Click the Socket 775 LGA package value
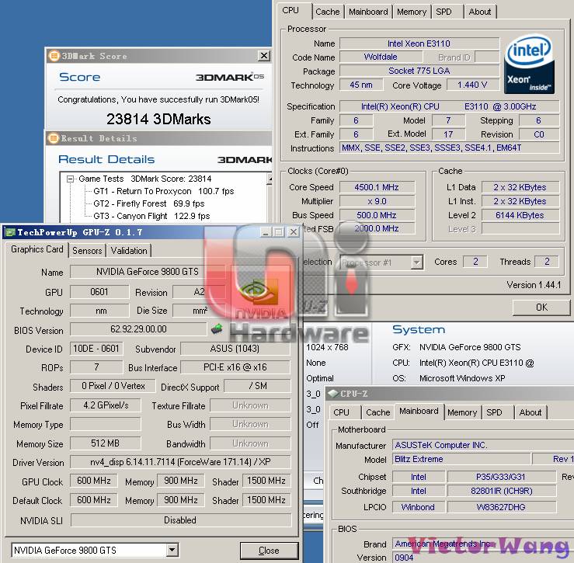This screenshot has height=563, width=574. pos(419,71)
